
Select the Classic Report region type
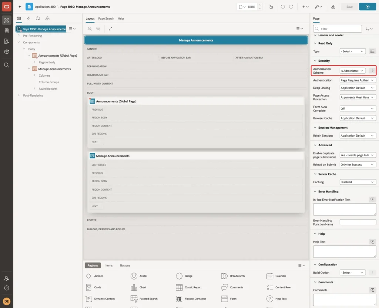pos(189,287)
